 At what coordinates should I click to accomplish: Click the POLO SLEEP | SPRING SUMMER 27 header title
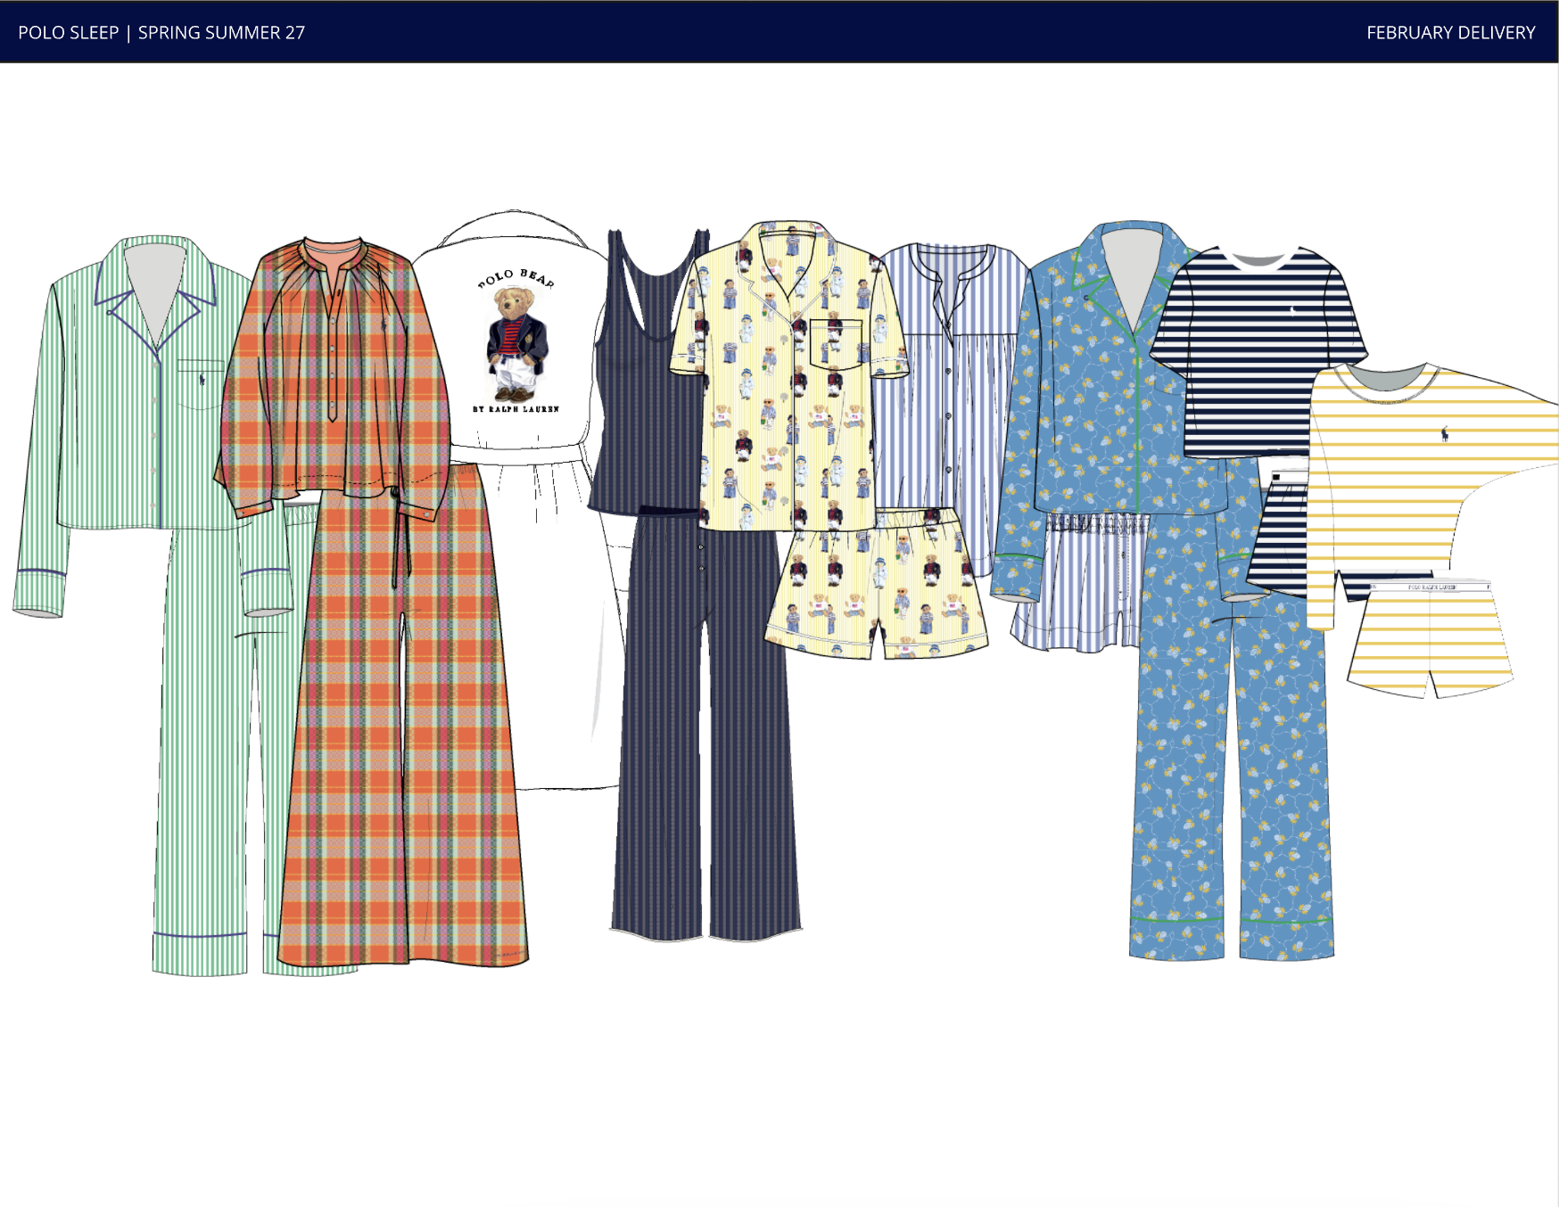(161, 33)
